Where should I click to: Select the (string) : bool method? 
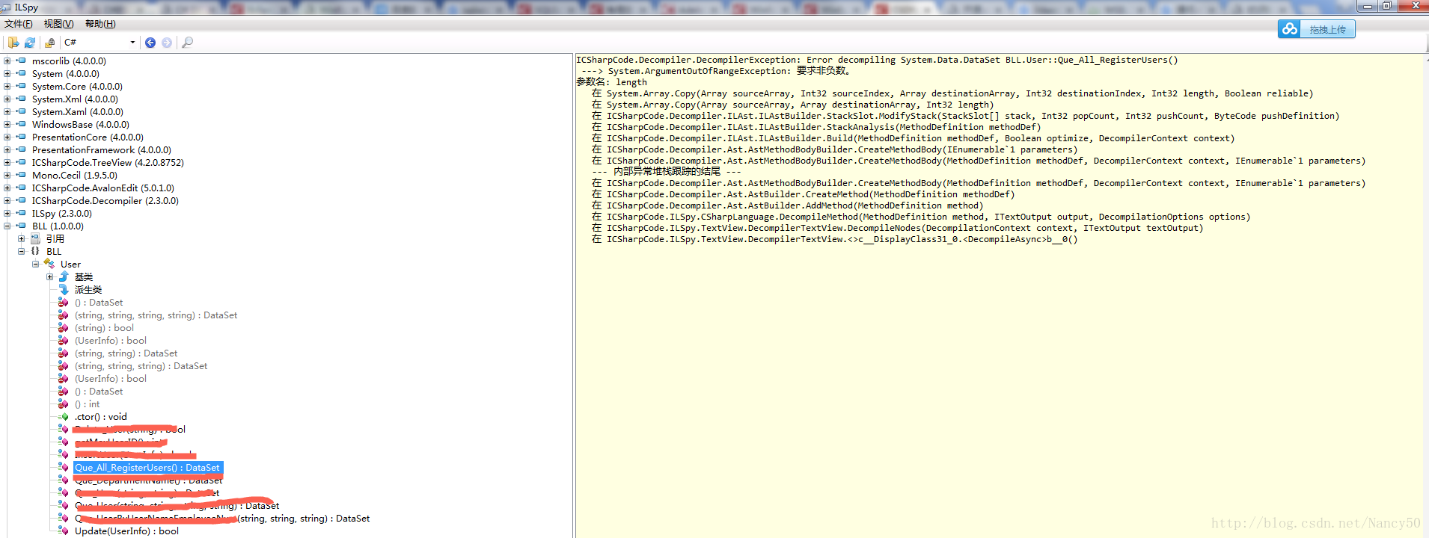pos(104,328)
